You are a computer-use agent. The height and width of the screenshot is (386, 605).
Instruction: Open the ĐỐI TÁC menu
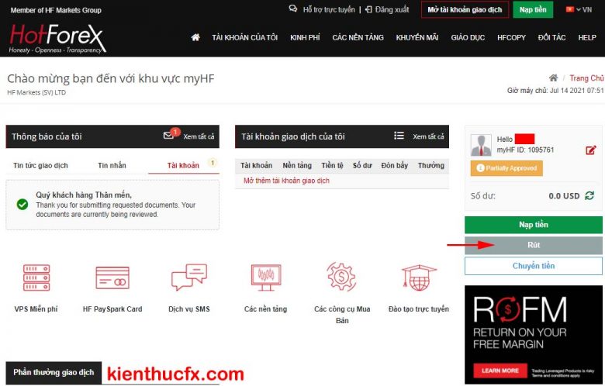[x=551, y=37]
